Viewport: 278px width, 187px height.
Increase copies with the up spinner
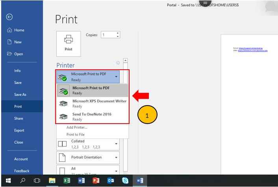coord(118,33)
